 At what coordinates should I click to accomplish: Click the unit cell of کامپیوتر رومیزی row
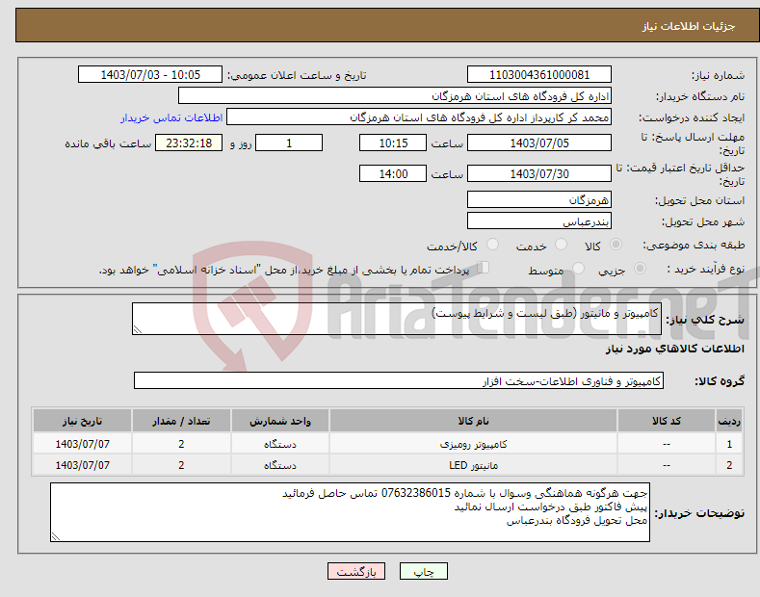pos(280,443)
